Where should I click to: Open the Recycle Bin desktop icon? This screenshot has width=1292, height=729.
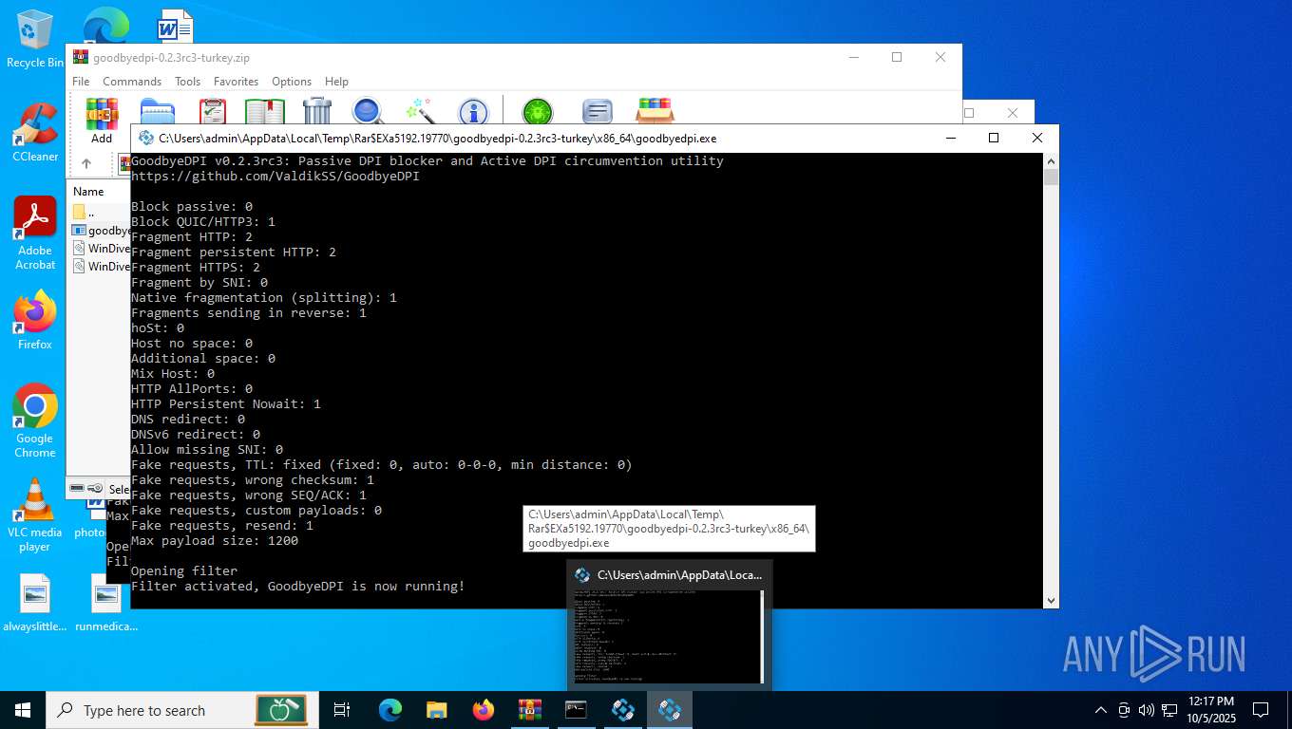click(x=35, y=40)
